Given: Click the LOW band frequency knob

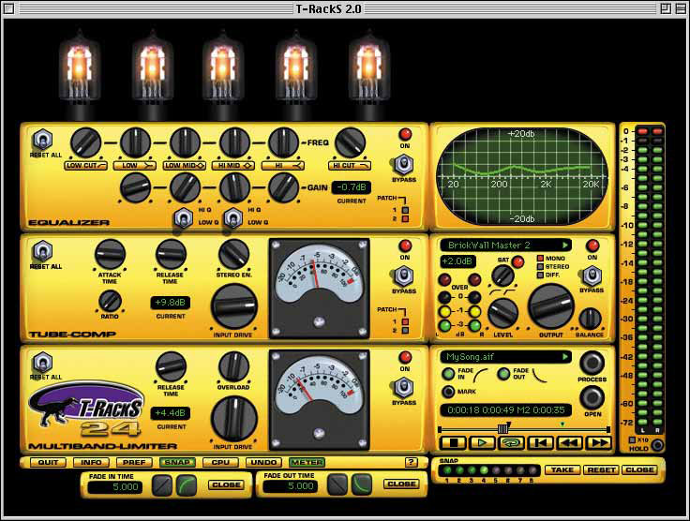Looking at the screenshot, I should (x=136, y=142).
